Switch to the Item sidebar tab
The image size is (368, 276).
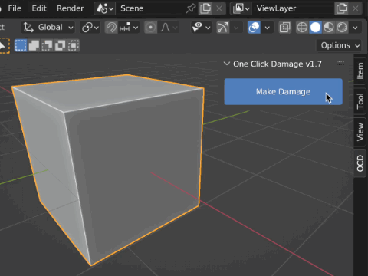pos(360,71)
